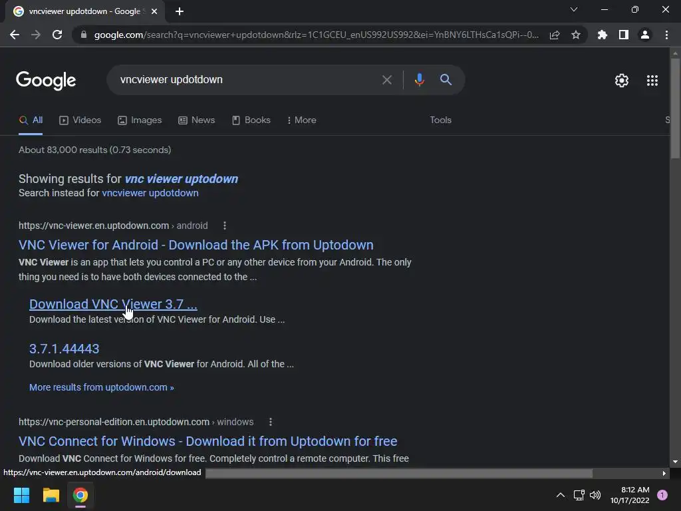
Task: Open the clock and date flyout
Action: coord(630,495)
